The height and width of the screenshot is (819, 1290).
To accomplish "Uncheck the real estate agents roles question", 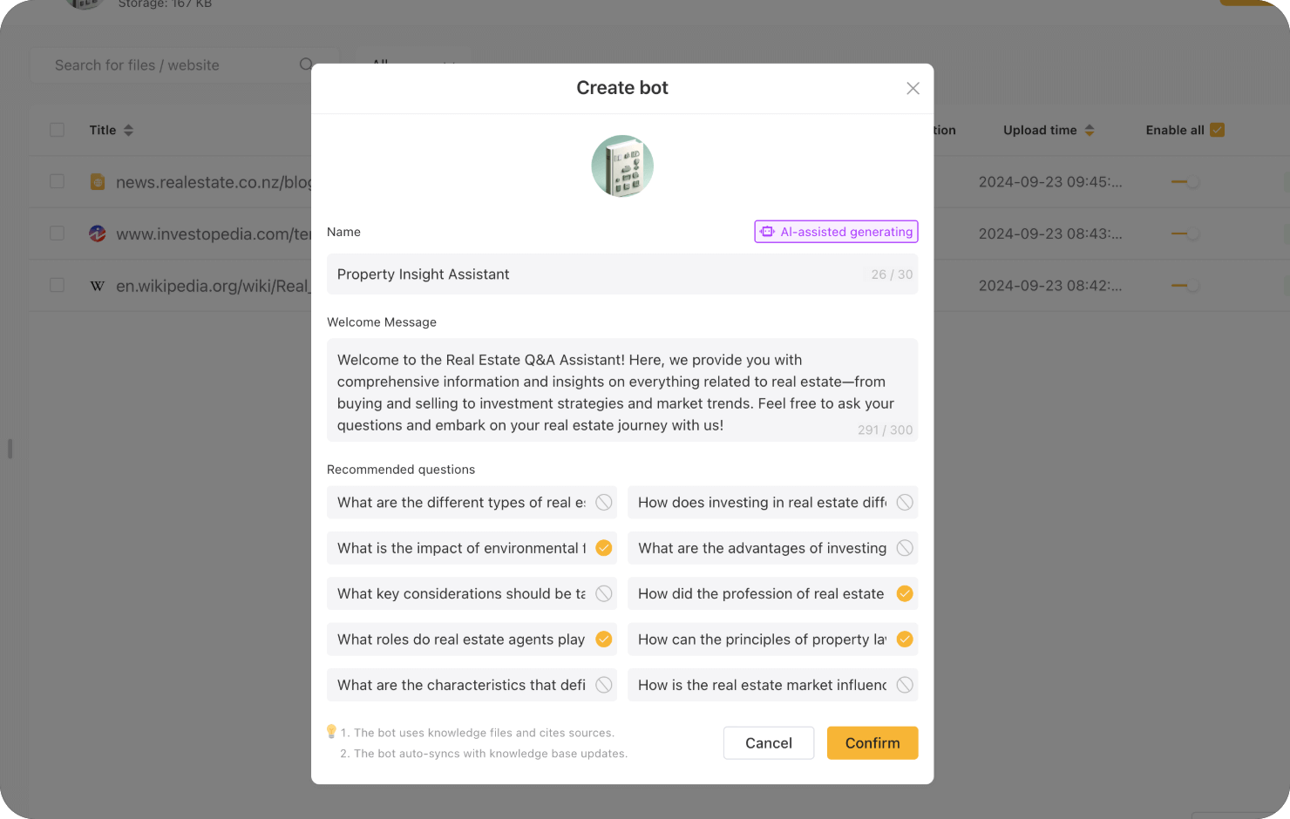I will coord(603,640).
